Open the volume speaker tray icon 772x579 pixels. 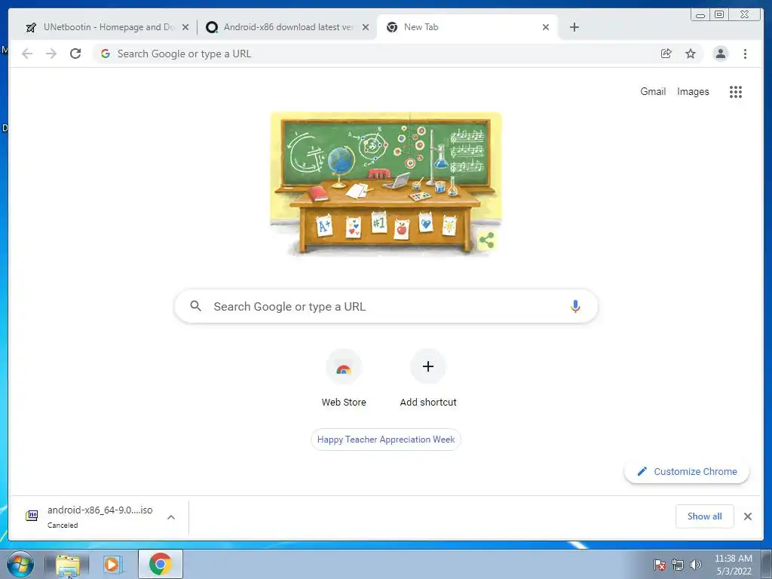[x=695, y=565]
